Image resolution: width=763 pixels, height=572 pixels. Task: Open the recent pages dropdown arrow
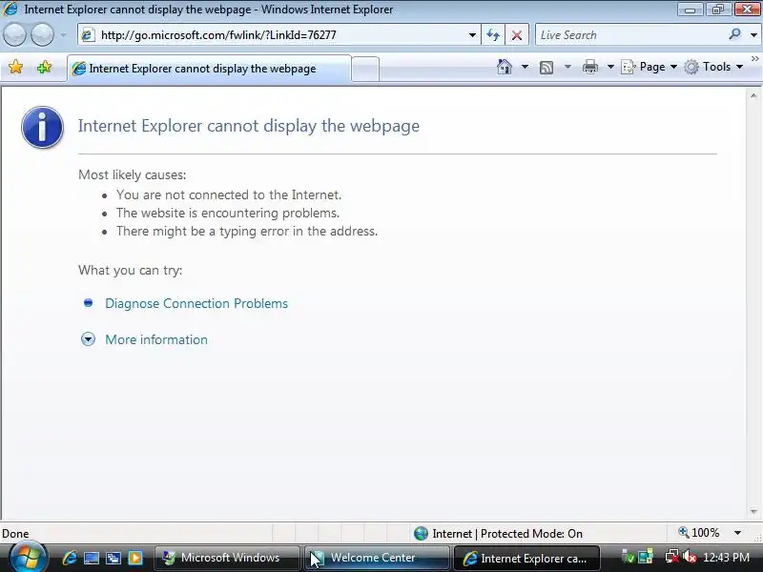[64, 35]
